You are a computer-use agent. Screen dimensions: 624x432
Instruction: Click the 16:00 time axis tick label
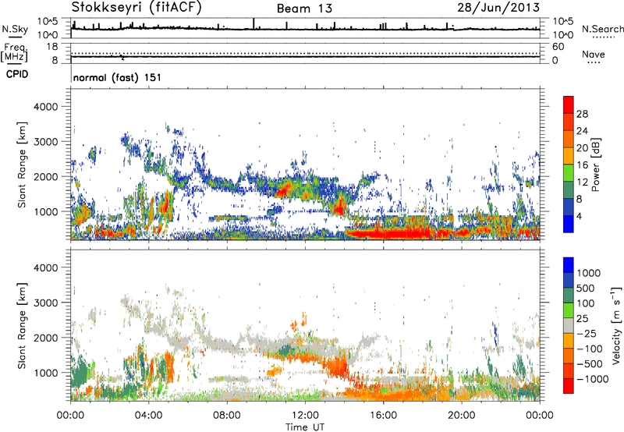pos(383,416)
